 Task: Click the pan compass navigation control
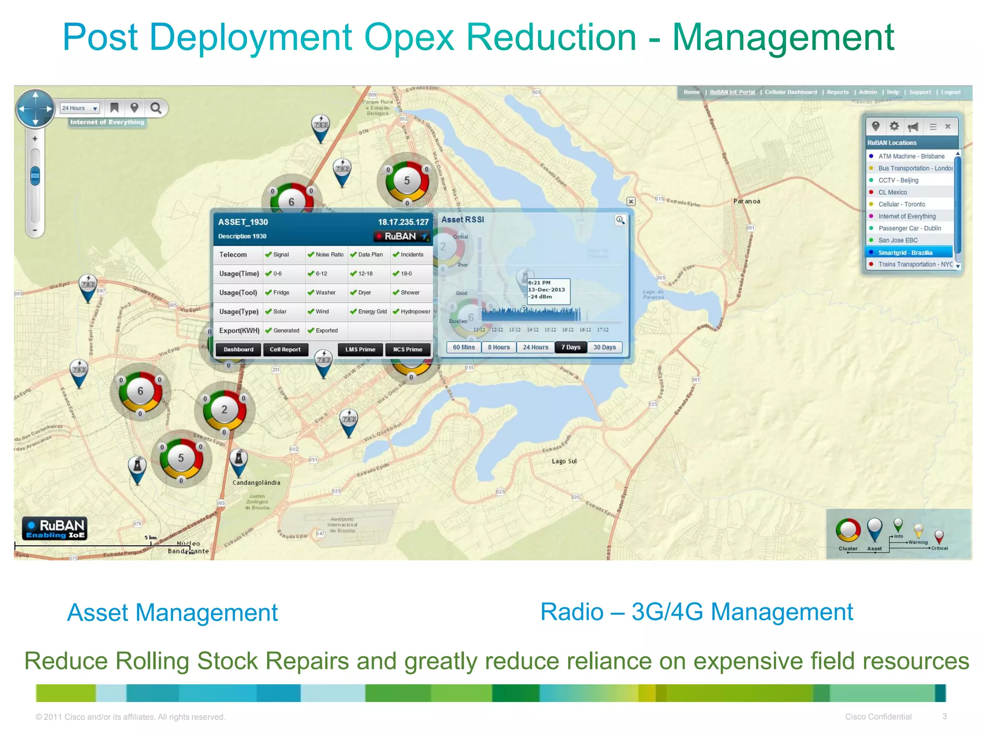[x=35, y=109]
